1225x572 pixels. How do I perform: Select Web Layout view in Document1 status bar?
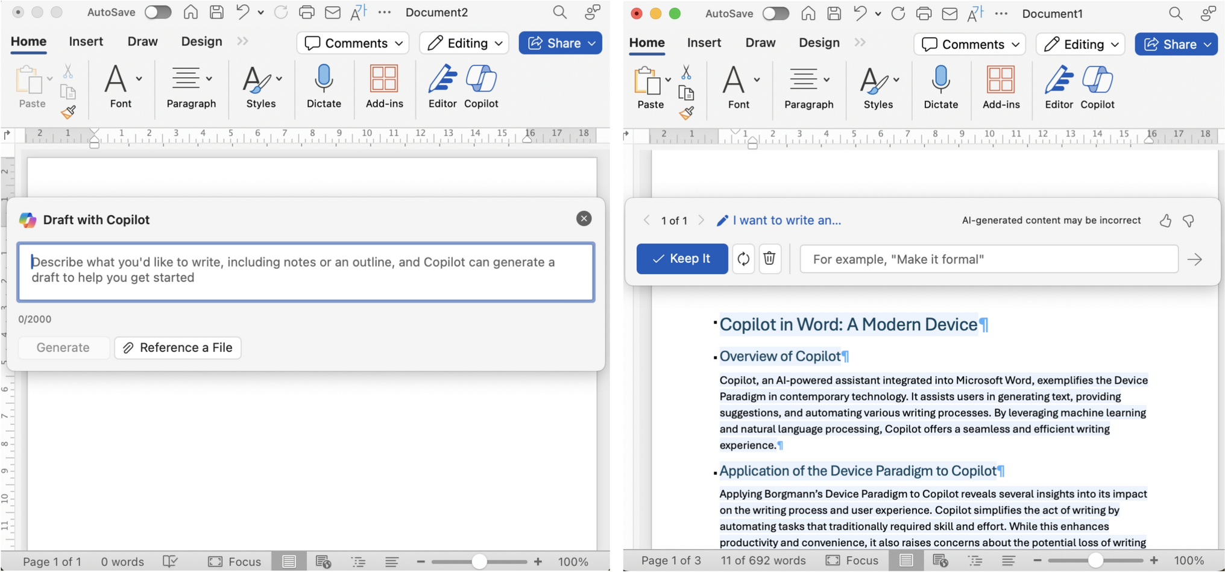[940, 561]
